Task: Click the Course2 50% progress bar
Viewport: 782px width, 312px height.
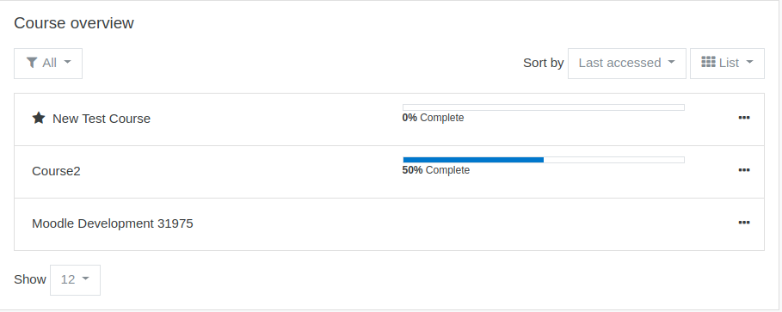Action: tap(544, 160)
